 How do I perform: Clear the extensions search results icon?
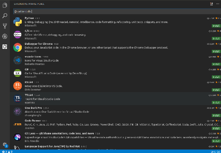pos(212,4)
